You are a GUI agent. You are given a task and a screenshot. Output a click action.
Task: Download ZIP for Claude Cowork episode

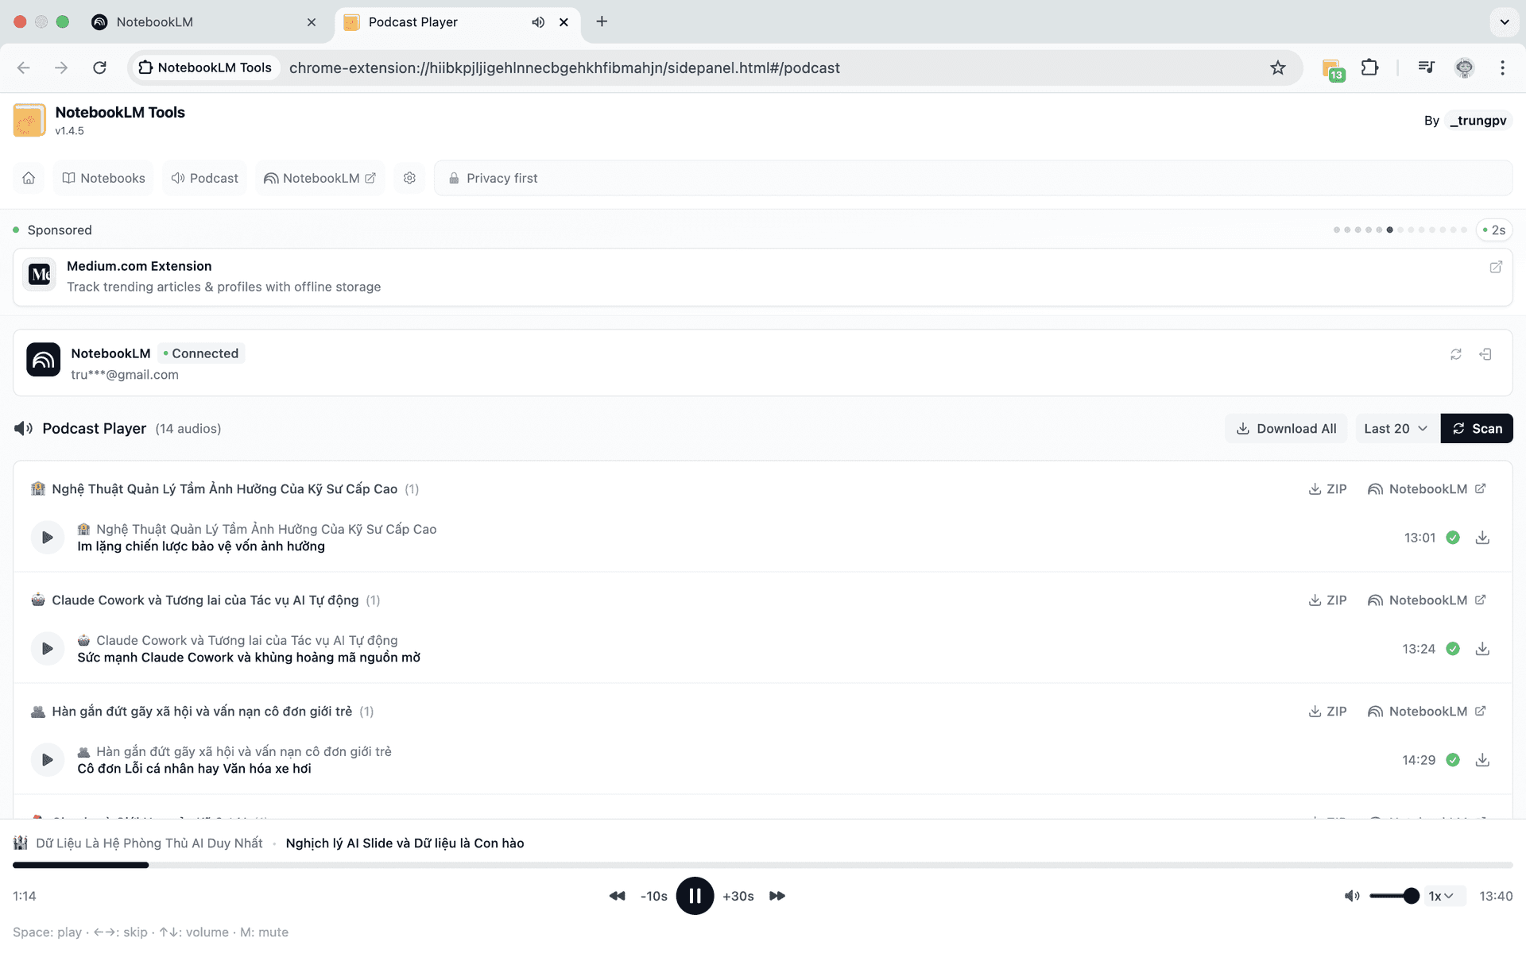click(x=1327, y=600)
